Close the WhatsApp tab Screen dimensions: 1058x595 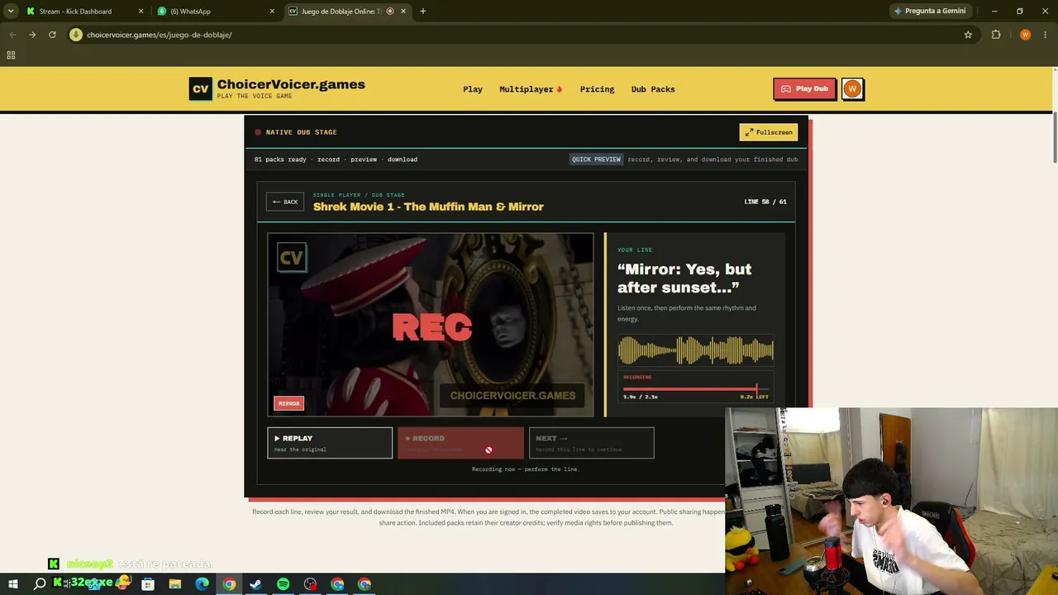click(272, 11)
